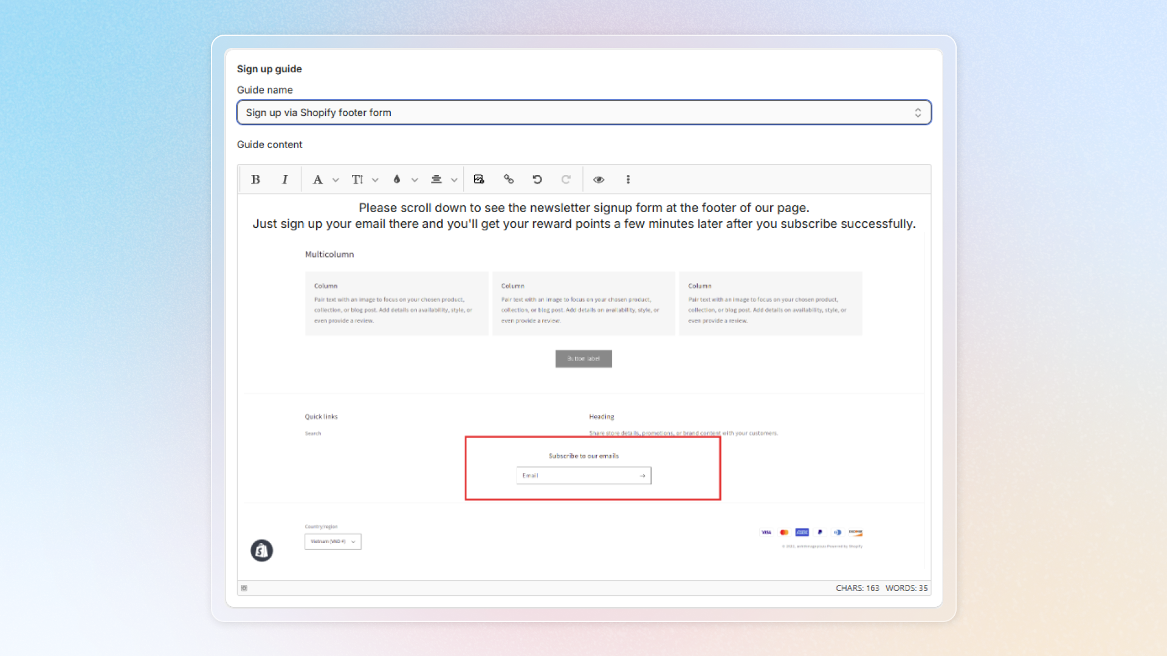Expand the font family dropdown arrow
The image size is (1167, 656).
(336, 180)
